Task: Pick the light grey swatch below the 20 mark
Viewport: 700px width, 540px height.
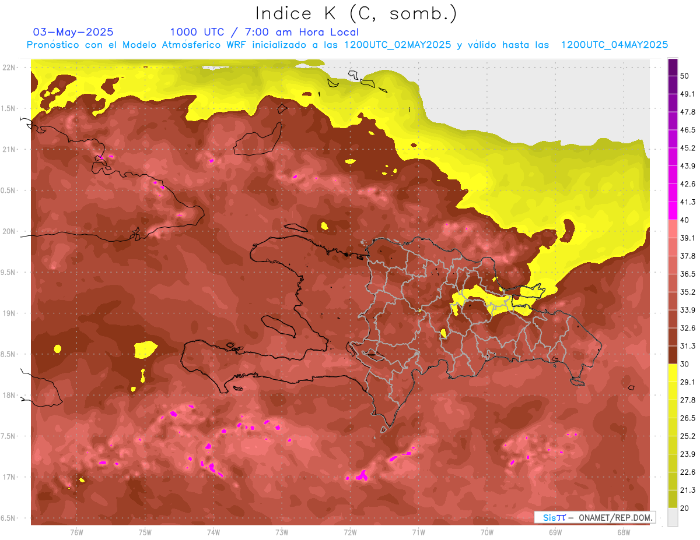Action: [x=673, y=517]
